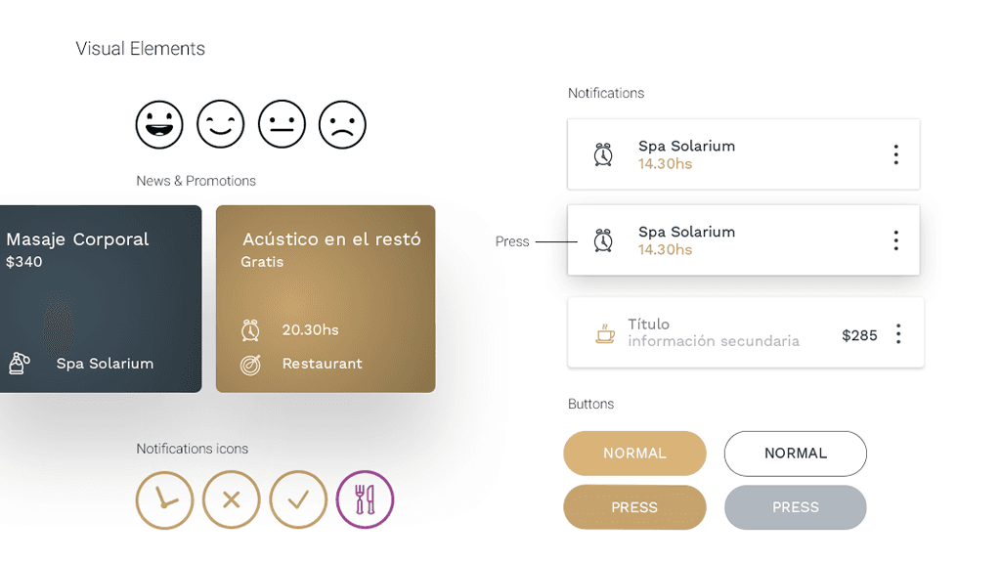Open the Masaje Corporal promotion card
Image resolution: width=1001 pixels, height=563 pixels.
click(101, 299)
